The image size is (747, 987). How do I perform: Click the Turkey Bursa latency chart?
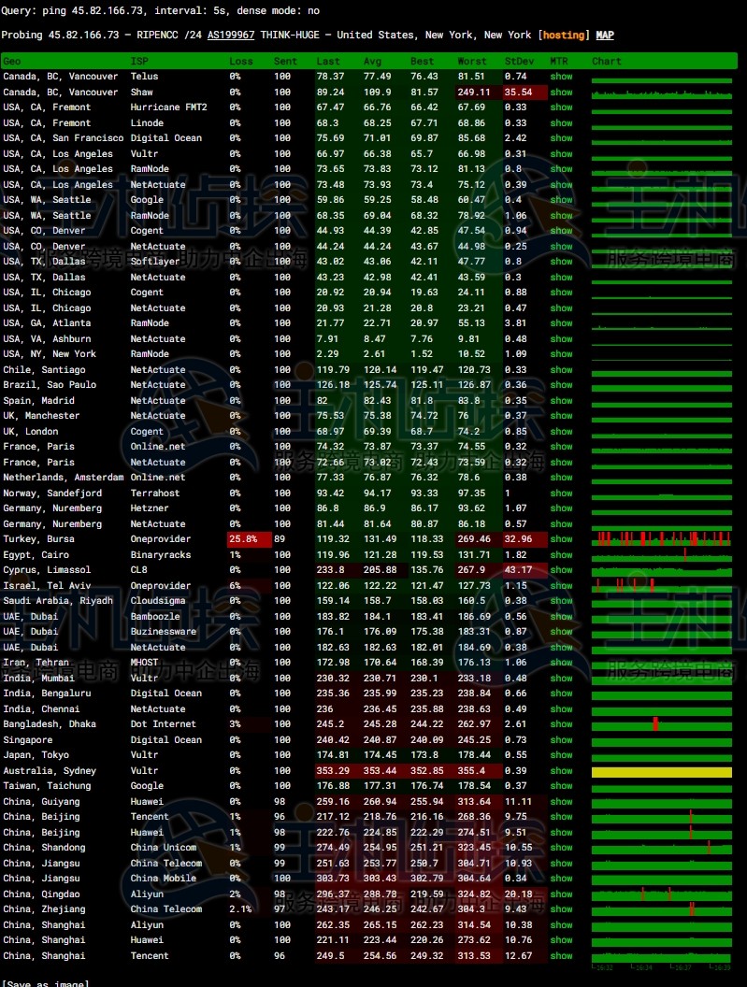click(x=661, y=538)
